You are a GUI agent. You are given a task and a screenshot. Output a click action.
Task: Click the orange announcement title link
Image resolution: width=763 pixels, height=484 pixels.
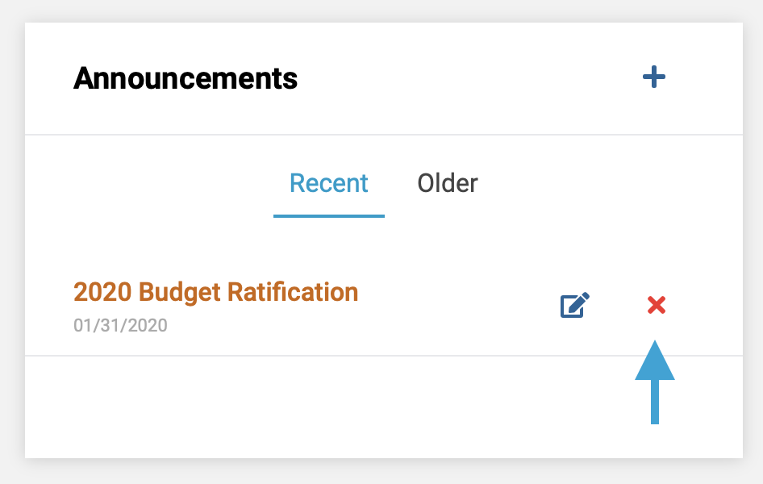pyautogui.click(x=215, y=292)
